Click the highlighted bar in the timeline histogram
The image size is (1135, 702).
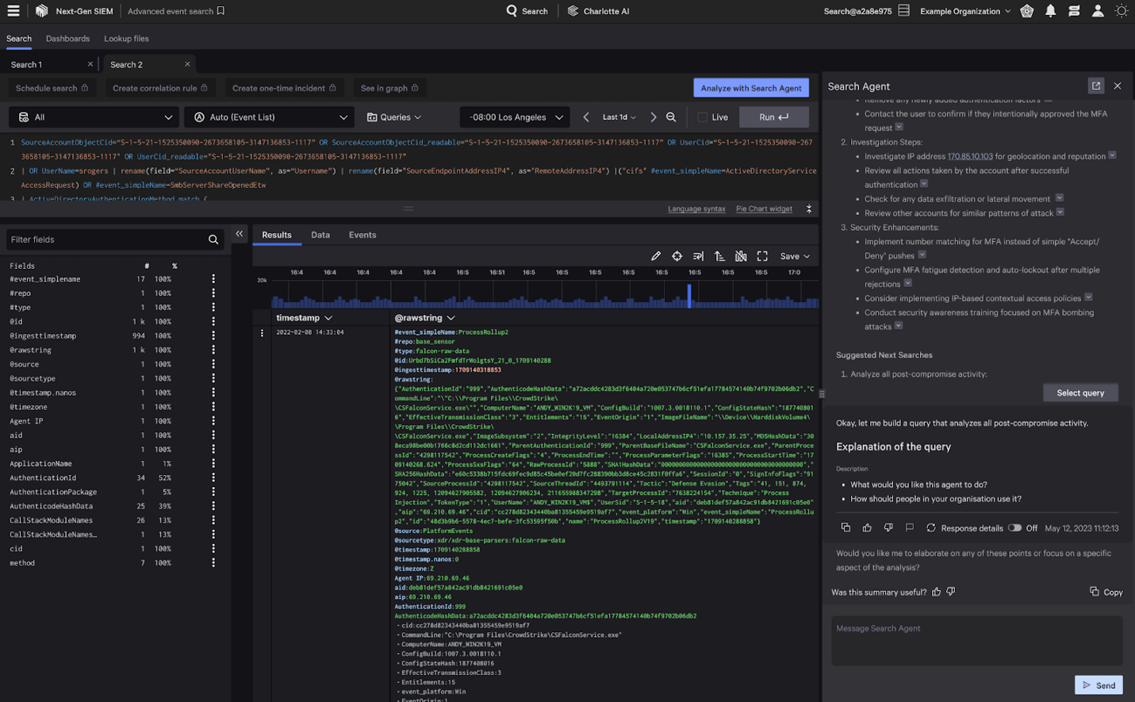pyautogui.click(x=689, y=296)
